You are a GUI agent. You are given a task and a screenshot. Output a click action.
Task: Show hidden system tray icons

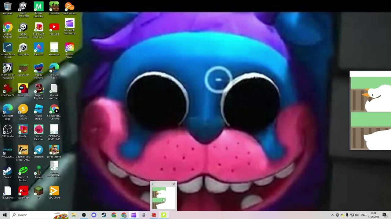point(333,215)
